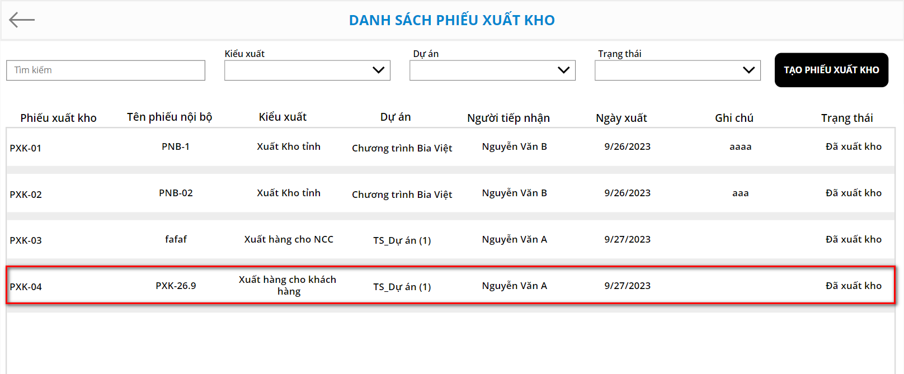Click the Ngày xuất column header
Screen dimensions: 904x374
click(622, 118)
